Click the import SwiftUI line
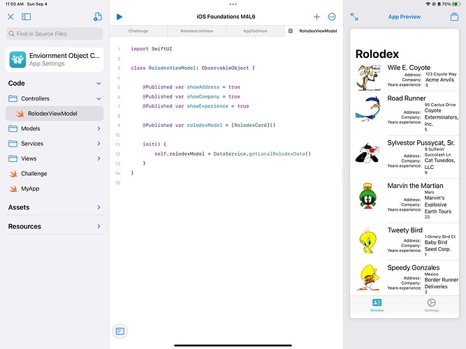The height and width of the screenshot is (349, 466). click(x=152, y=49)
